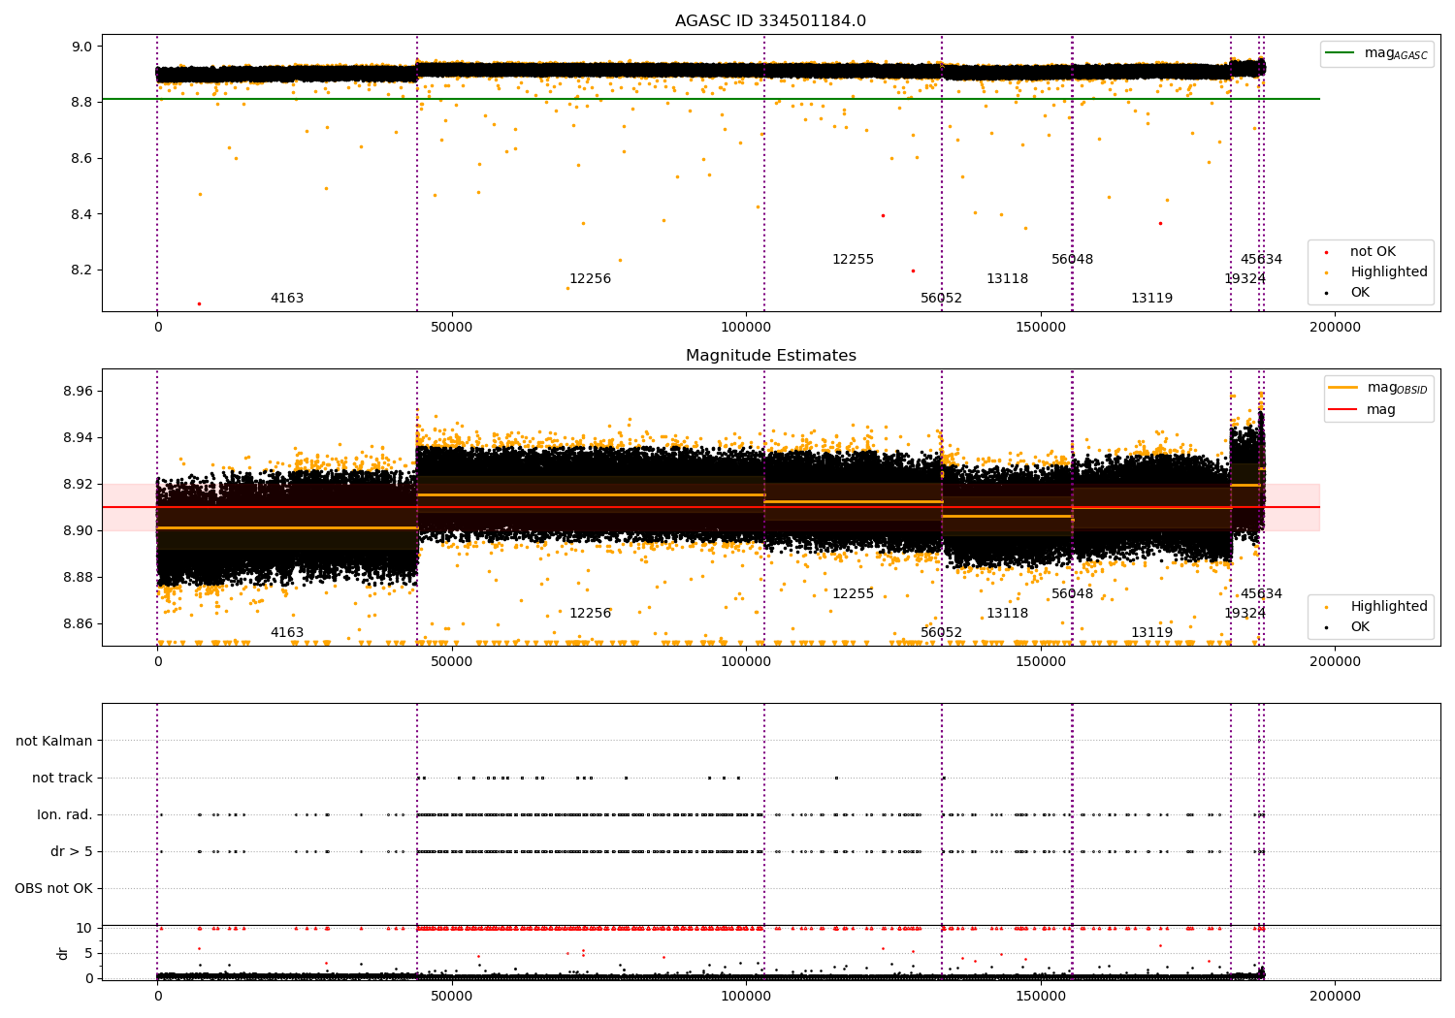Click the 8.96 y-axis tick label
The height and width of the screenshot is (1018, 1455).
[79, 392]
